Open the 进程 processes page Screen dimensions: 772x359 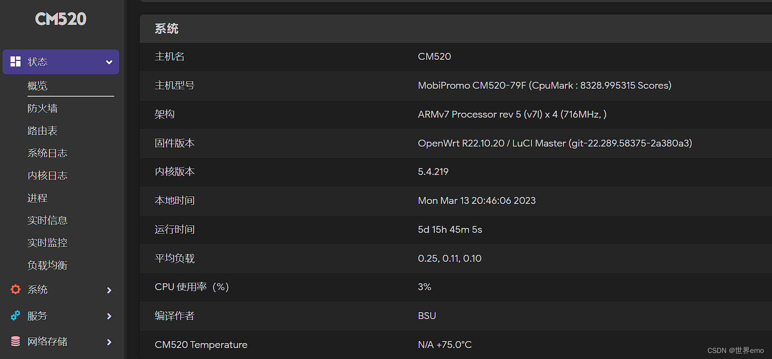[37, 198]
